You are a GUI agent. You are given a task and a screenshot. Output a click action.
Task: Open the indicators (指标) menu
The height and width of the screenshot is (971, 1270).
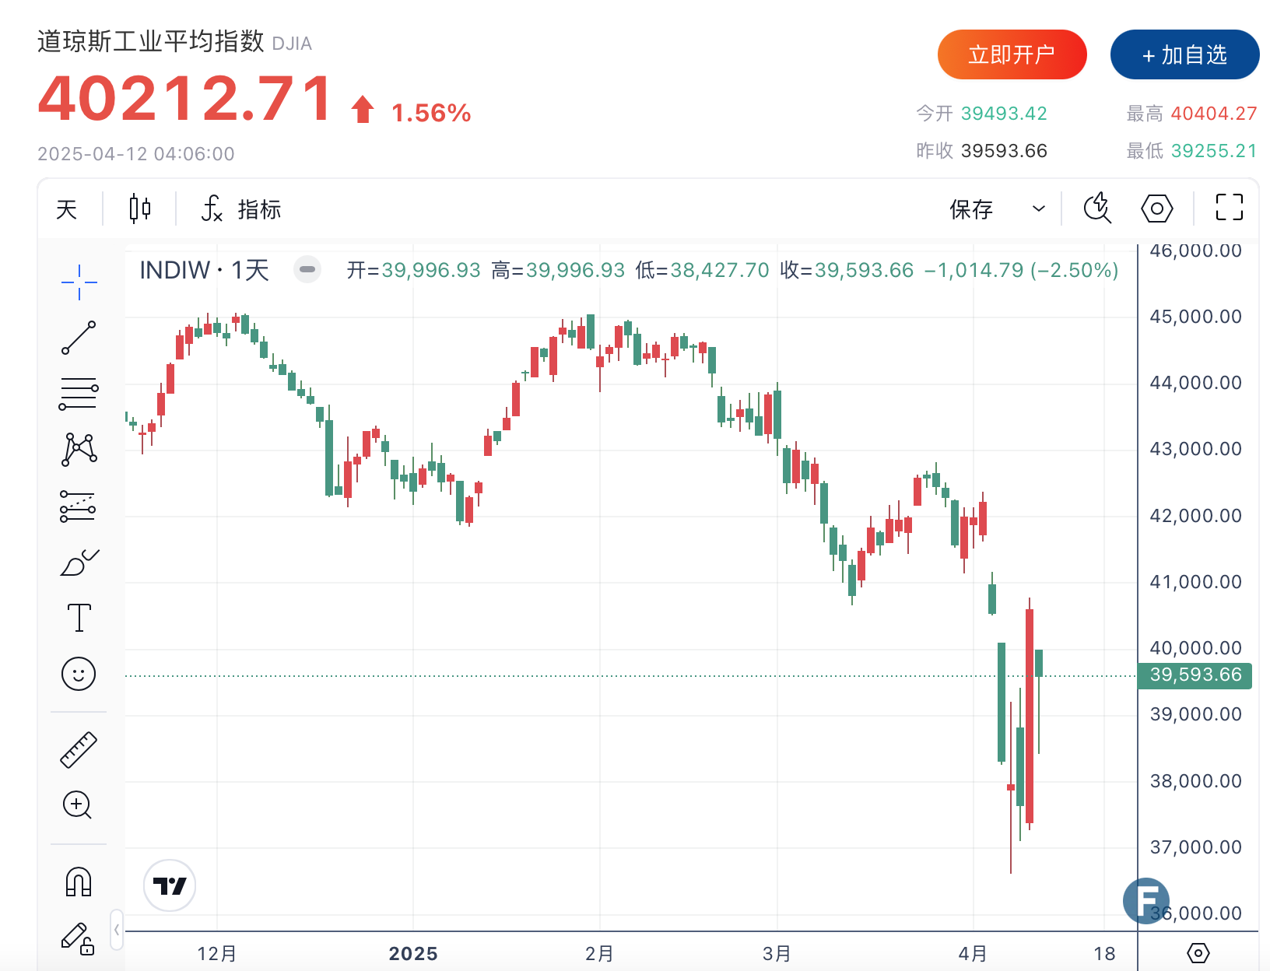click(241, 209)
